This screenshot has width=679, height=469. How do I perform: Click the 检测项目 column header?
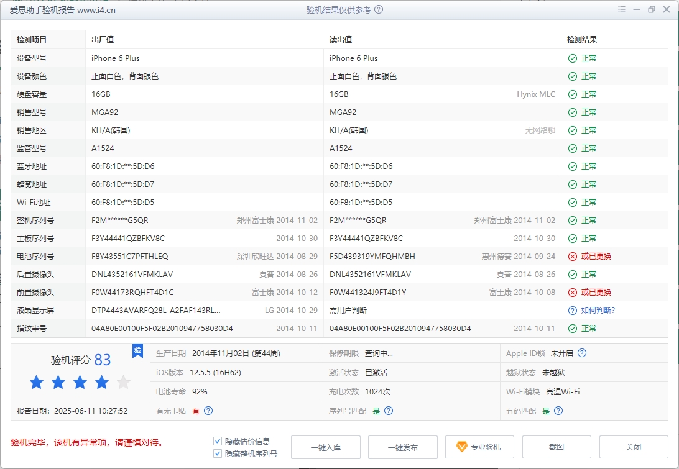tap(32, 40)
